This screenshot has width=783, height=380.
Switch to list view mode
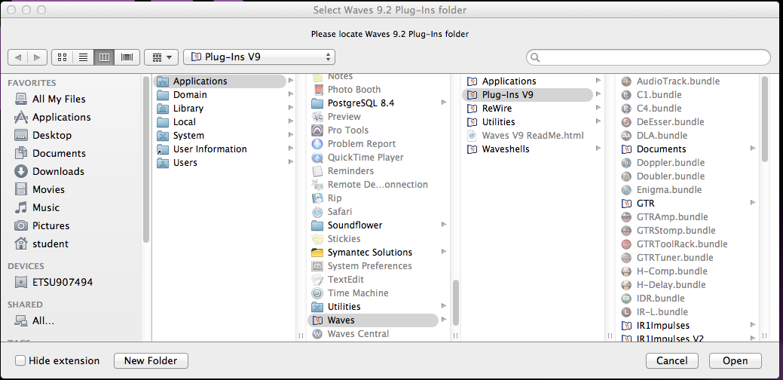(83, 57)
